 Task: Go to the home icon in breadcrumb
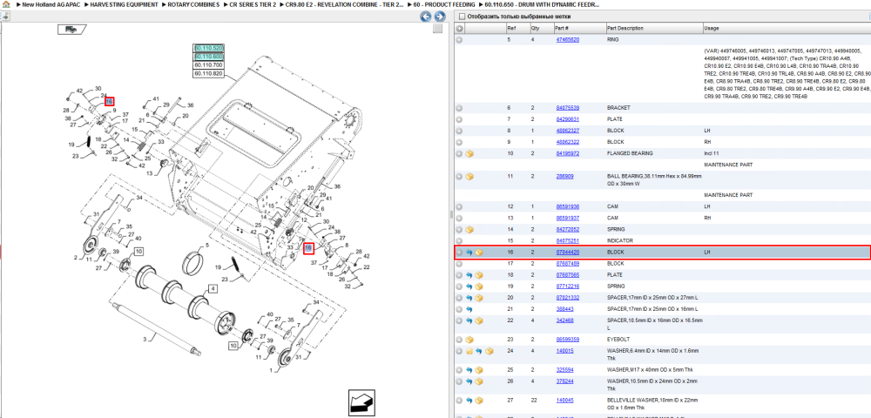4,3
